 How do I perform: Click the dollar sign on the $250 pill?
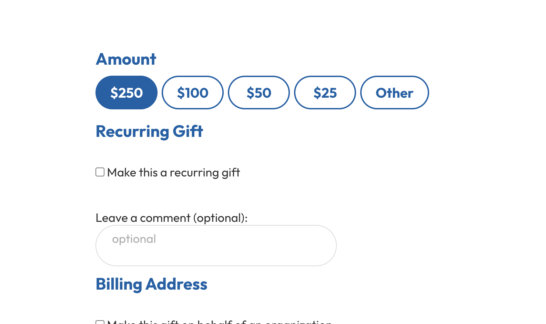coord(113,93)
